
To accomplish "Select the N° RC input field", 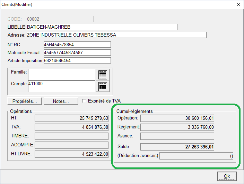I will click(x=77, y=45).
